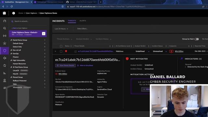Viewport: 208px width, 117px height.
Task: Click the red Not Mitigated shield icon
Action: 127,59
